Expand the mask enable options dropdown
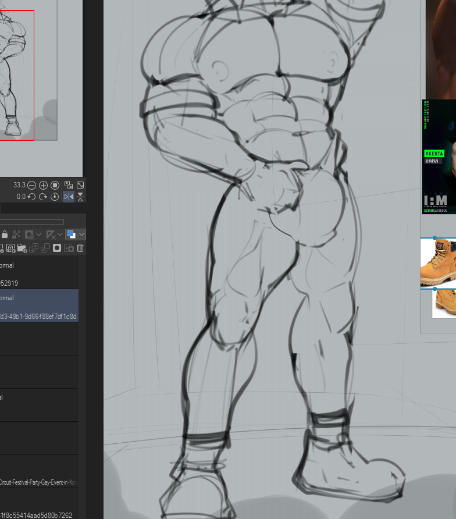This screenshot has height=519, width=456. click(x=39, y=234)
